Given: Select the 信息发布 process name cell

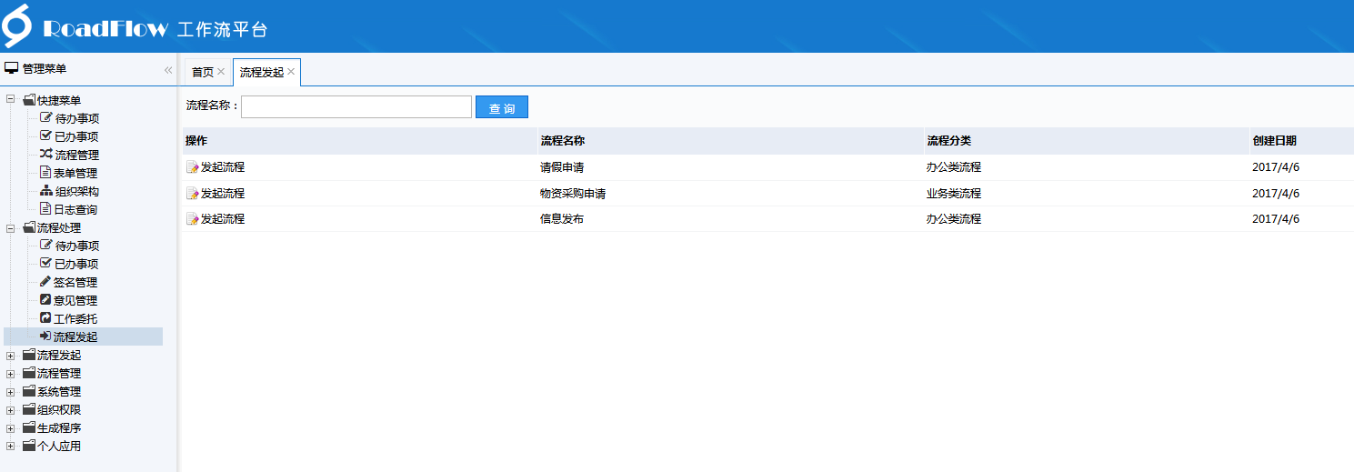Looking at the screenshot, I should click(562, 219).
